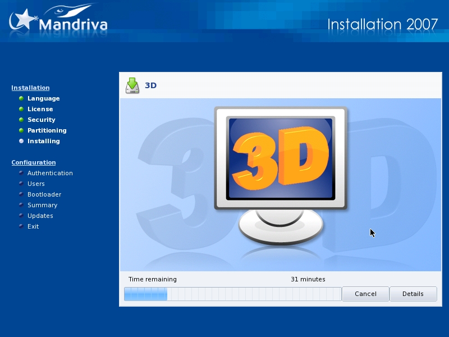Click the white bullet next to Installing
449x337 pixels.
coord(21,141)
